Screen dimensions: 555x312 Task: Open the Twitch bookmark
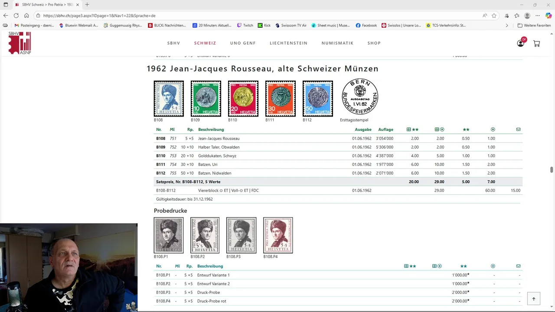point(245,26)
